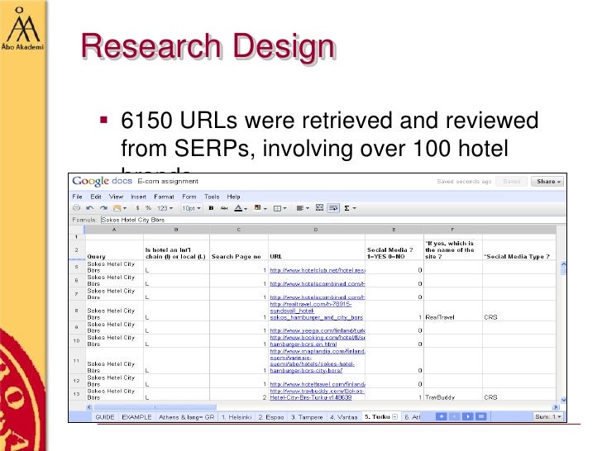Select the RealTravel cell

pos(453,311)
